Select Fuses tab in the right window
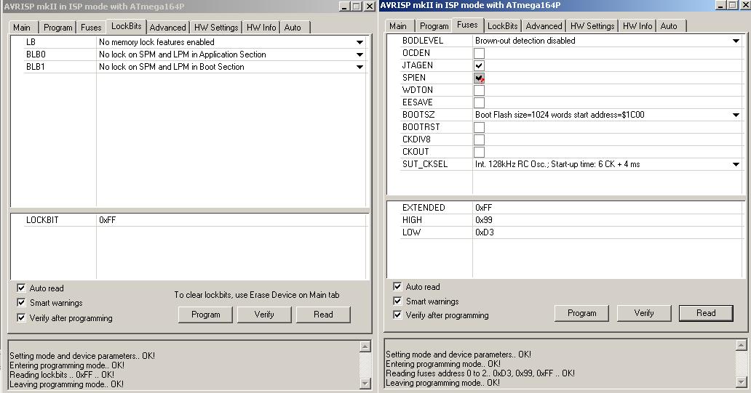This screenshot has width=751, height=393. pos(467,25)
